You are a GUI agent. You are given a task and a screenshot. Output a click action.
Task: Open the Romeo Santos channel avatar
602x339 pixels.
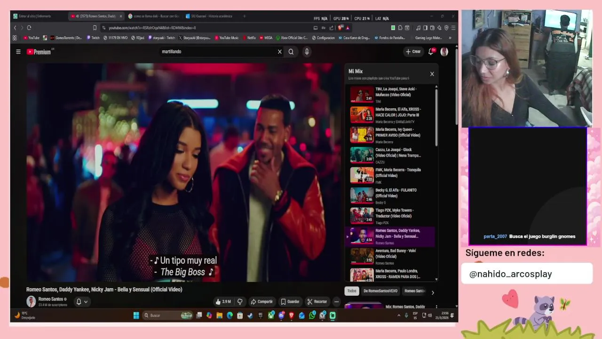pyautogui.click(x=31, y=302)
